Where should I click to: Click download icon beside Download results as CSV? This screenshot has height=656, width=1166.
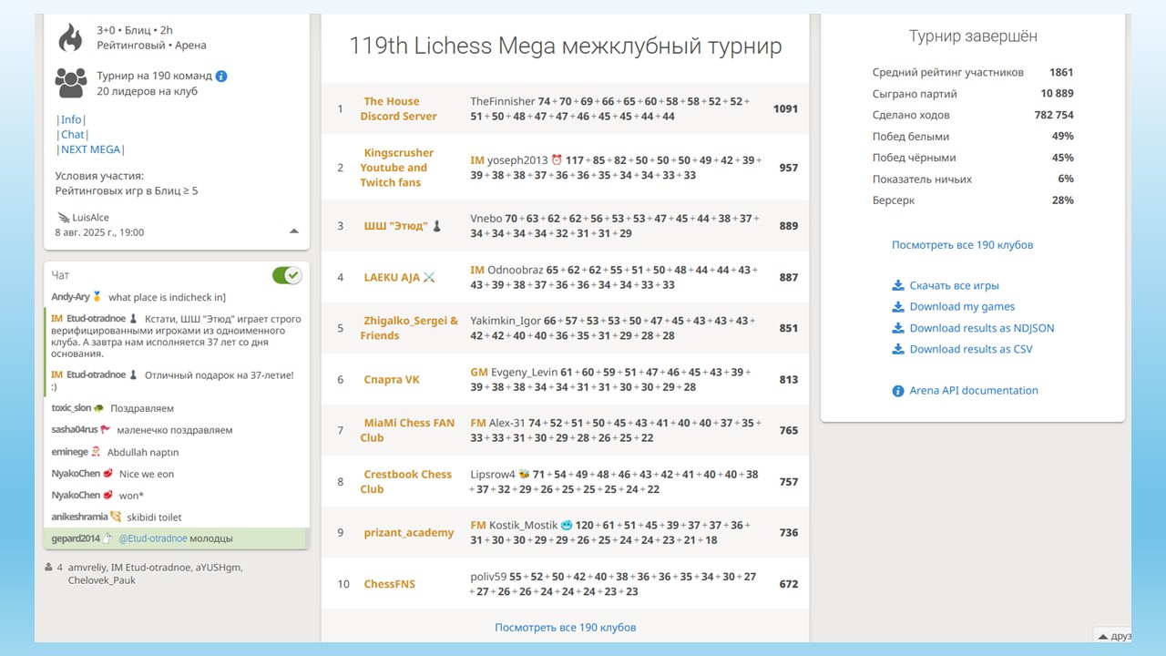point(898,349)
